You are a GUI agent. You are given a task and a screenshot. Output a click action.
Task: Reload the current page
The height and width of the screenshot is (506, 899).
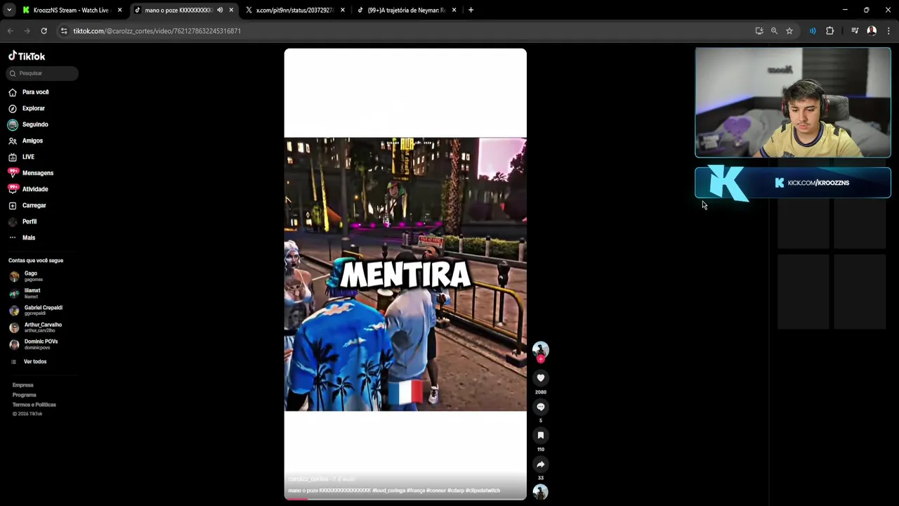click(x=44, y=31)
